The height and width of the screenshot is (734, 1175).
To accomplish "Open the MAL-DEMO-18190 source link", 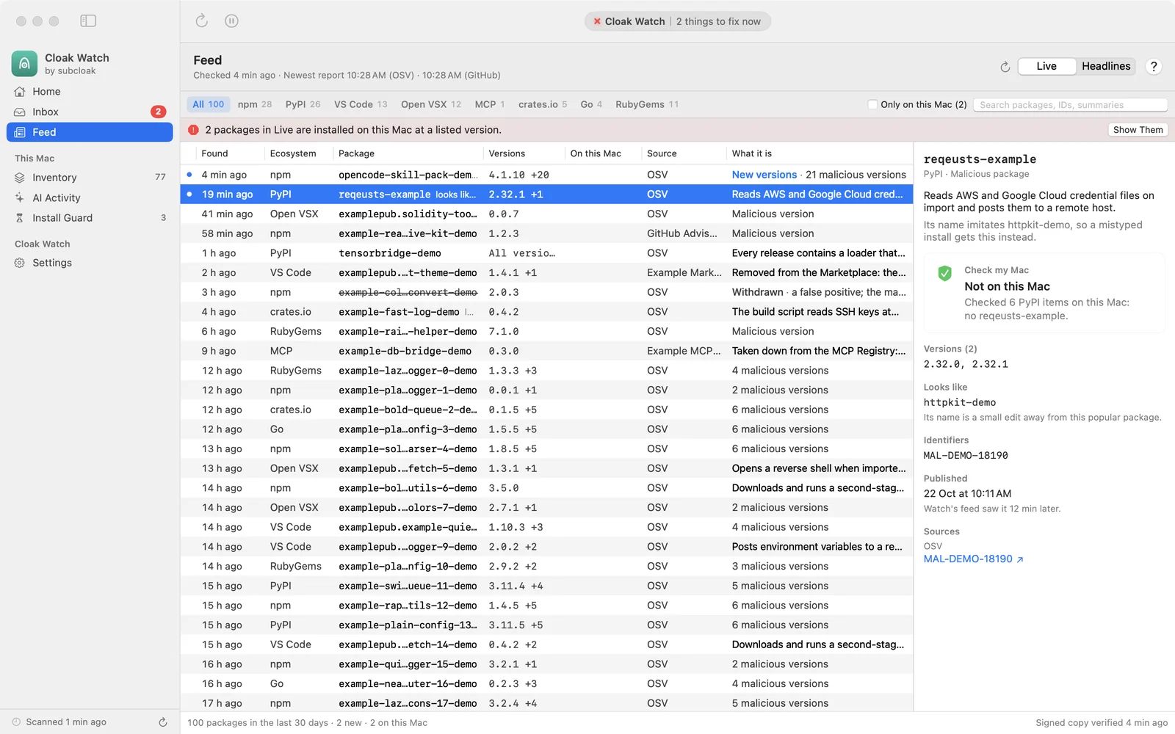I will click(x=973, y=559).
